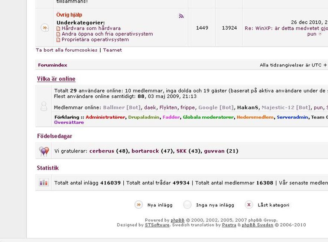Follow the STSoftware designer link
328x242 pixels.
pos(157,225)
